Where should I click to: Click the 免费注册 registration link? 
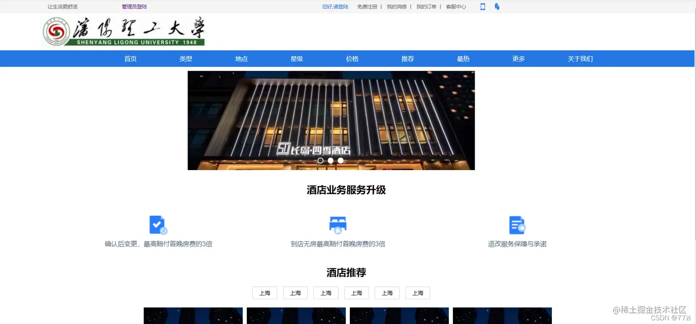(367, 6)
